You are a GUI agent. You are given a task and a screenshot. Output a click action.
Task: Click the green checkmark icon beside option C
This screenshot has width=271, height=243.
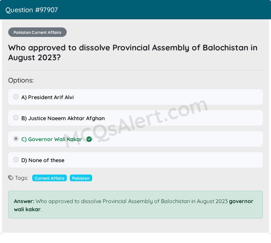(89, 139)
